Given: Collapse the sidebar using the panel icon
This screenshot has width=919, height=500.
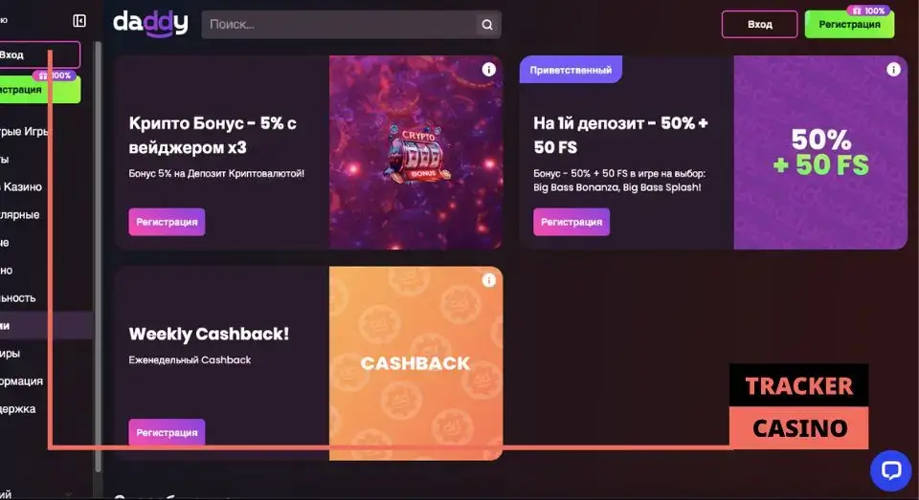Looking at the screenshot, I should (x=79, y=21).
